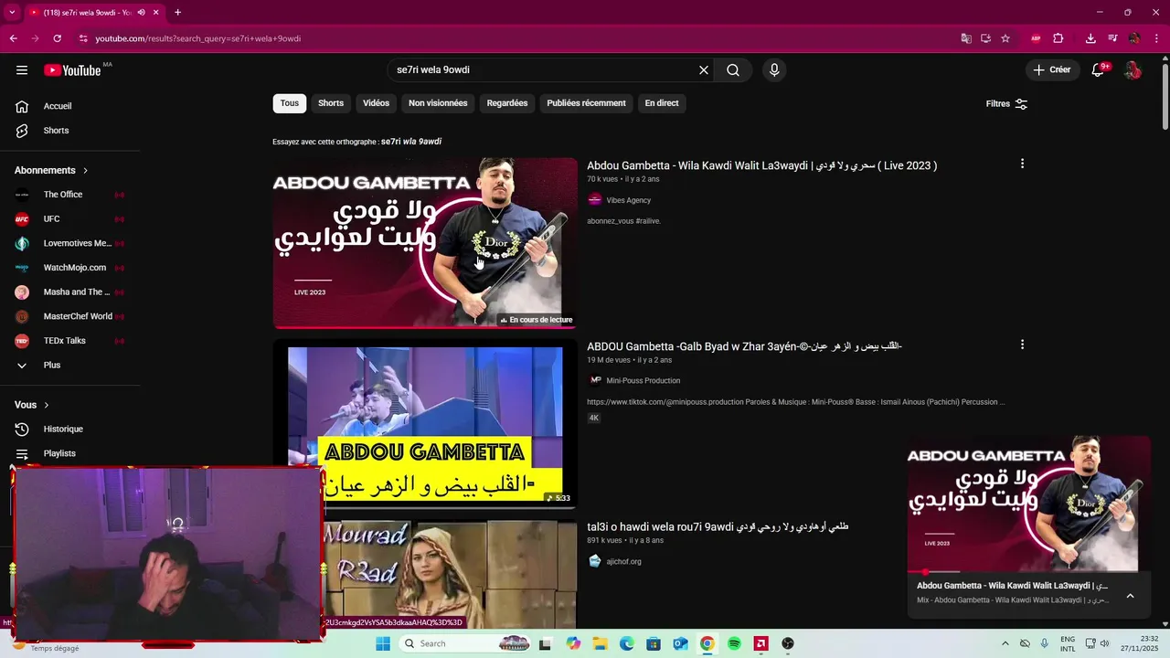Viewport: 1170px width, 658px height.
Task: Open the TEDx Talks subscription
Action: pos(69,341)
